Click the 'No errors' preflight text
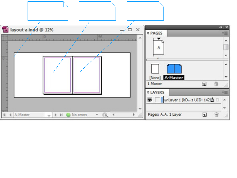Viewport: 237px width, 178px height. click(79, 115)
